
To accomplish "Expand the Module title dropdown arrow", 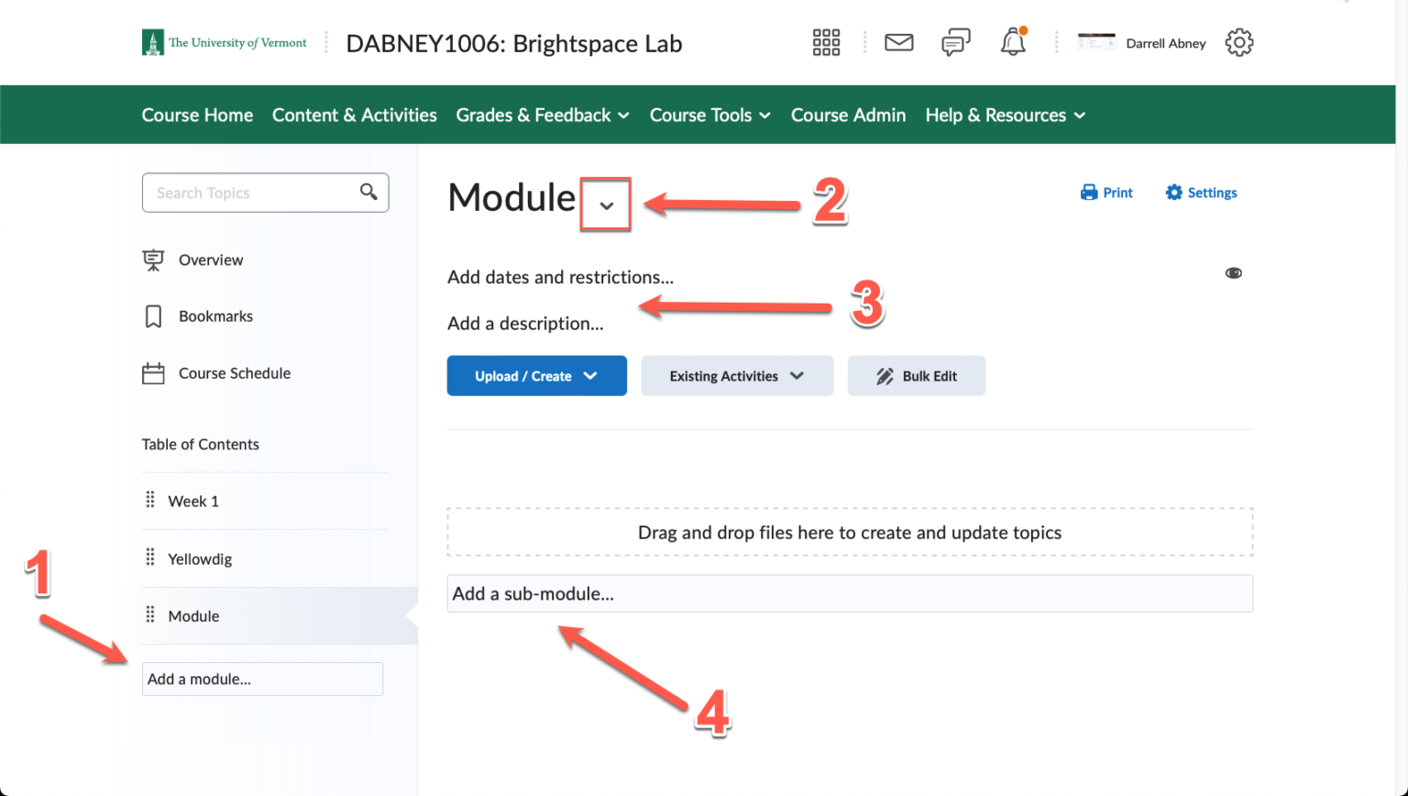I will click(605, 205).
